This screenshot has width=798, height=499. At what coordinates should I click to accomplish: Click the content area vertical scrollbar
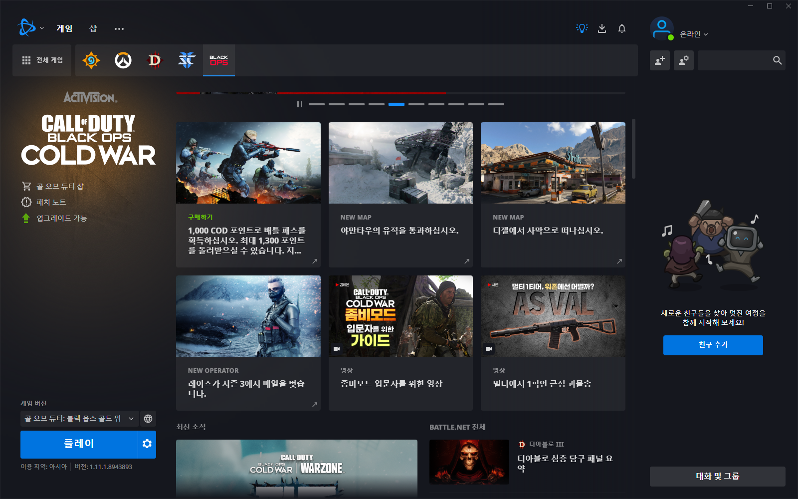[633, 148]
